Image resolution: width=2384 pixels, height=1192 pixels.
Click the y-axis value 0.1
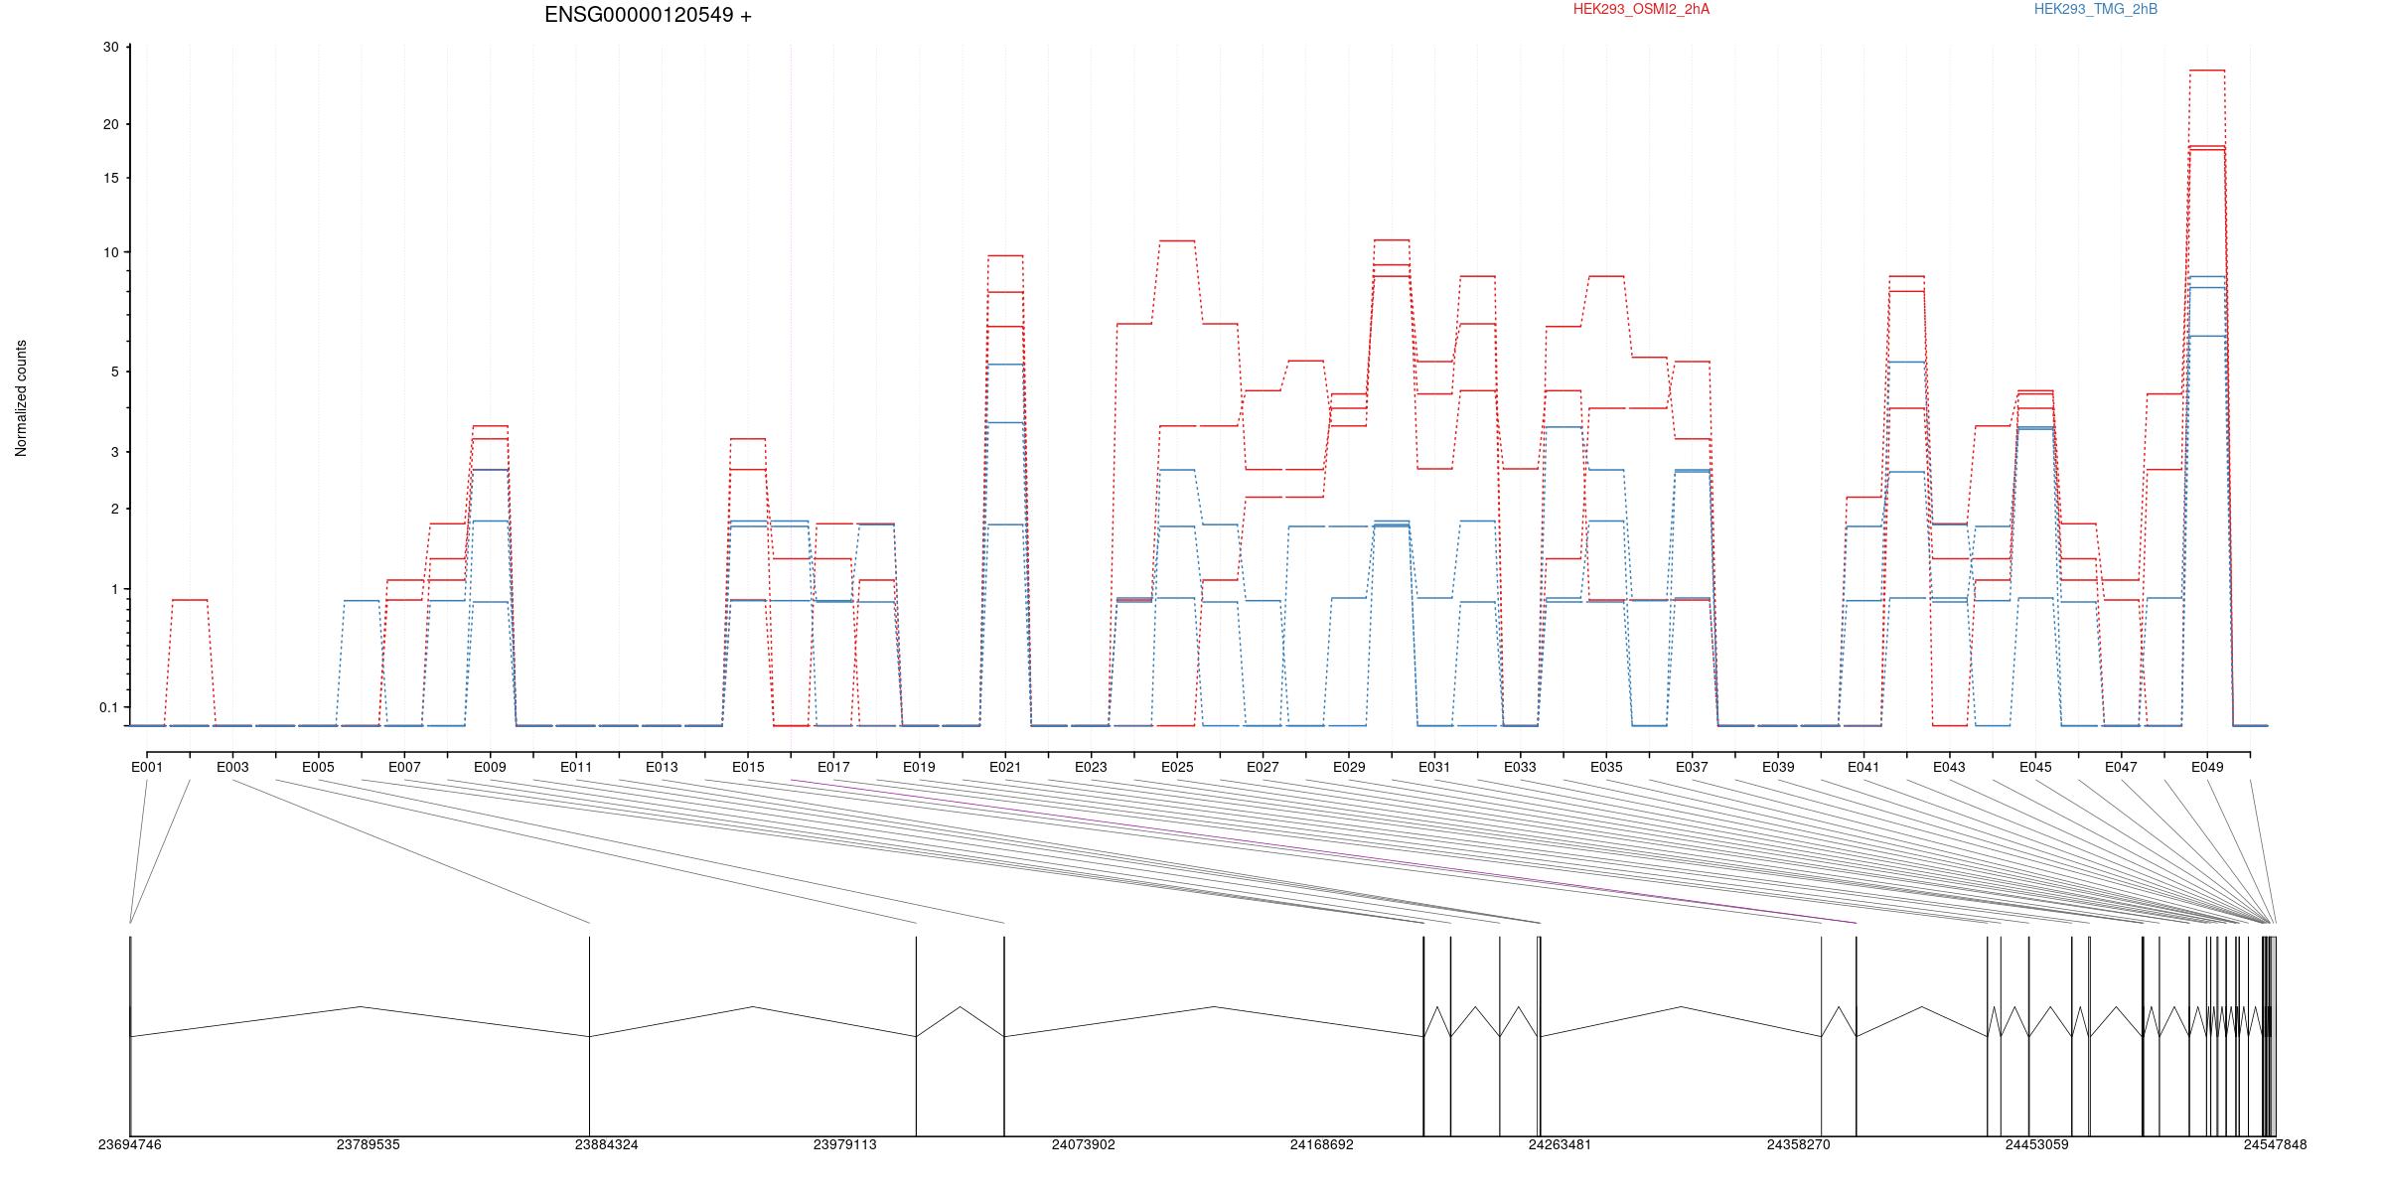108,707
